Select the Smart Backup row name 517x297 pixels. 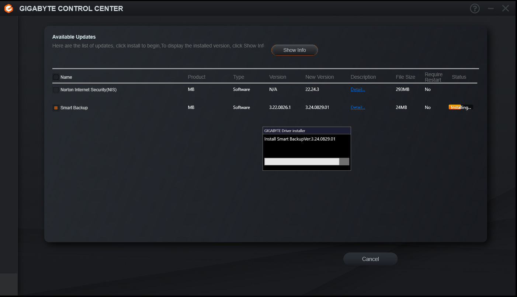click(x=74, y=108)
